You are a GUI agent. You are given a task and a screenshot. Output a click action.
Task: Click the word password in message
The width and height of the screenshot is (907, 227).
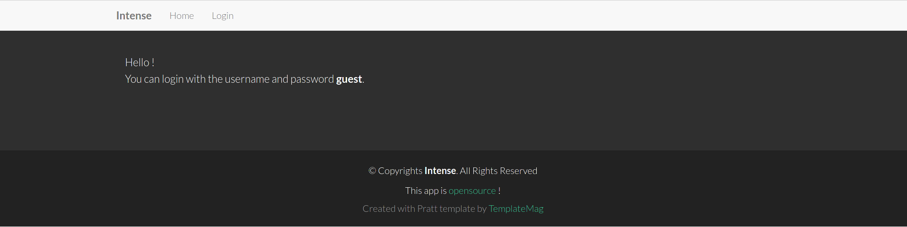[312, 79]
